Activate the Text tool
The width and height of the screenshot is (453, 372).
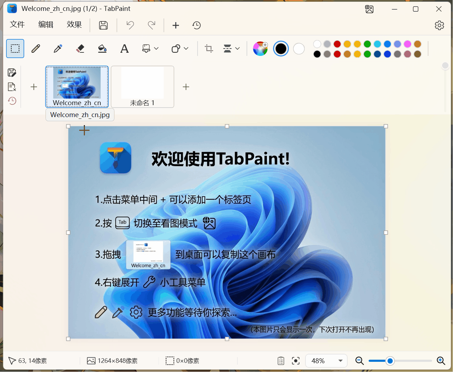[x=124, y=49]
